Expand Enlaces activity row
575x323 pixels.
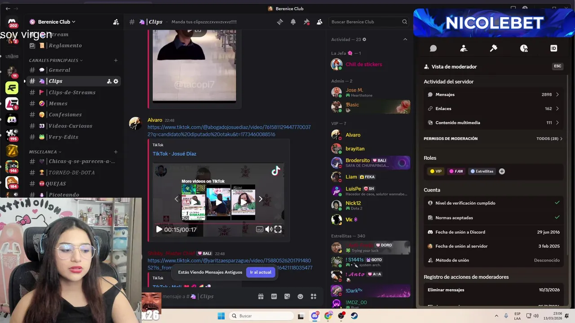tap(493, 109)
